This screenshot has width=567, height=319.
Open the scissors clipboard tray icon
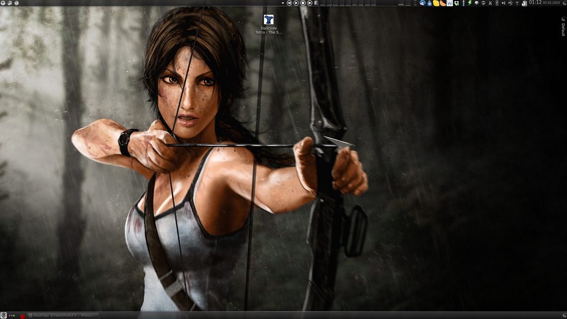tap(491, 3)
